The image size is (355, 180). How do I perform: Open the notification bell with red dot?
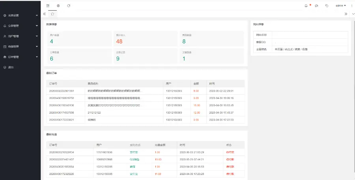(306, 6)
